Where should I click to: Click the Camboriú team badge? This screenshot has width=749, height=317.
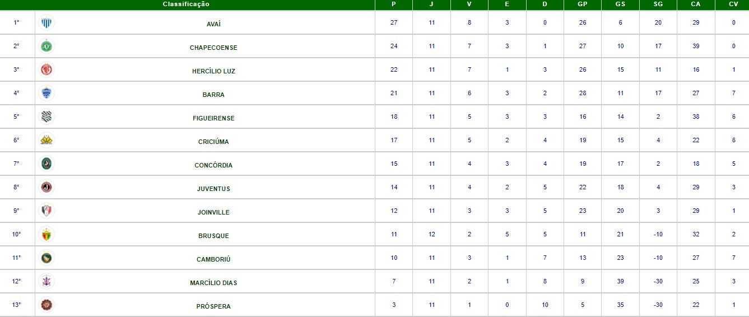tap(47, 258)
